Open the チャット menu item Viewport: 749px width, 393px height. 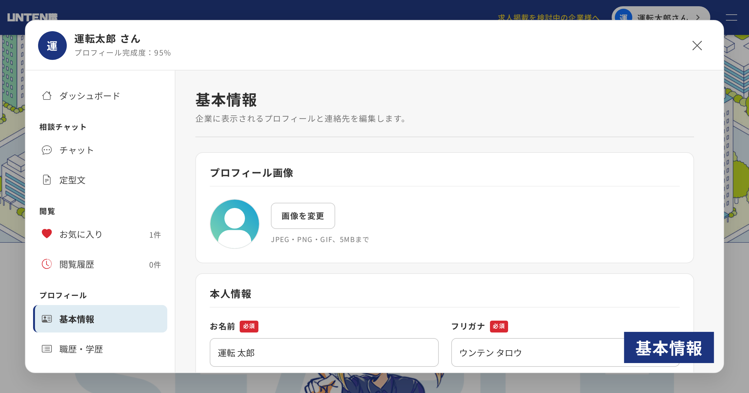click(x=100, y=150)
